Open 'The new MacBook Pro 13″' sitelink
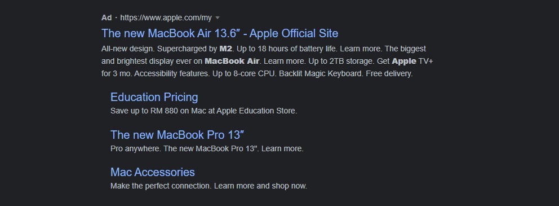This screenshot has width=559, height=206. pos(177,134)
